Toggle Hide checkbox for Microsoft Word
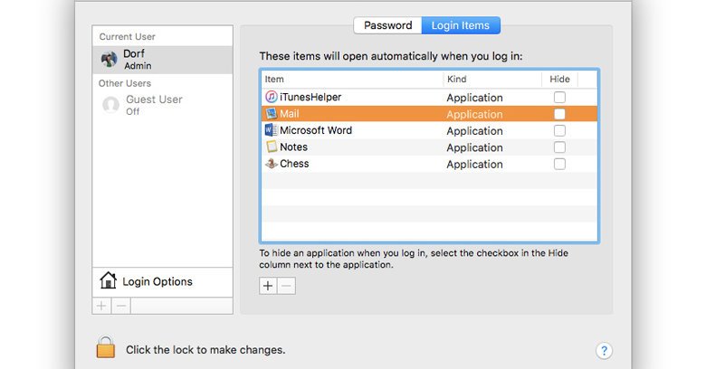The width and height of the screenshot is (706, 369). pos(559,130)
